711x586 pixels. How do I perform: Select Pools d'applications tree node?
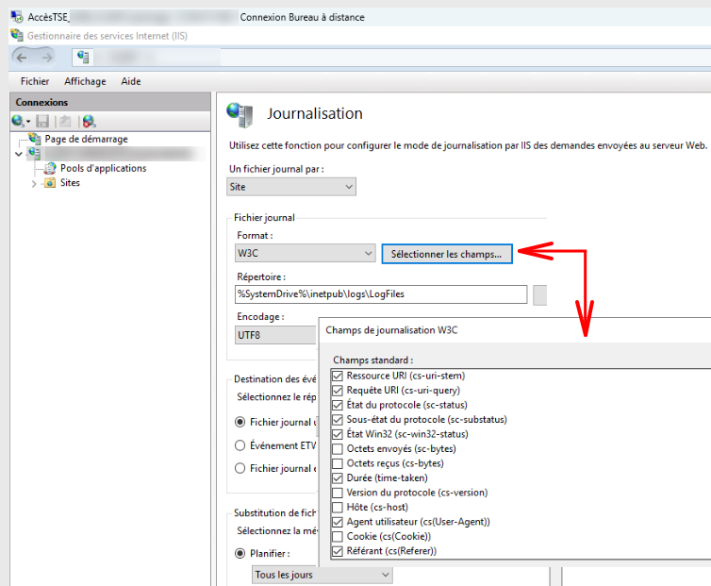tap(104, 168)
